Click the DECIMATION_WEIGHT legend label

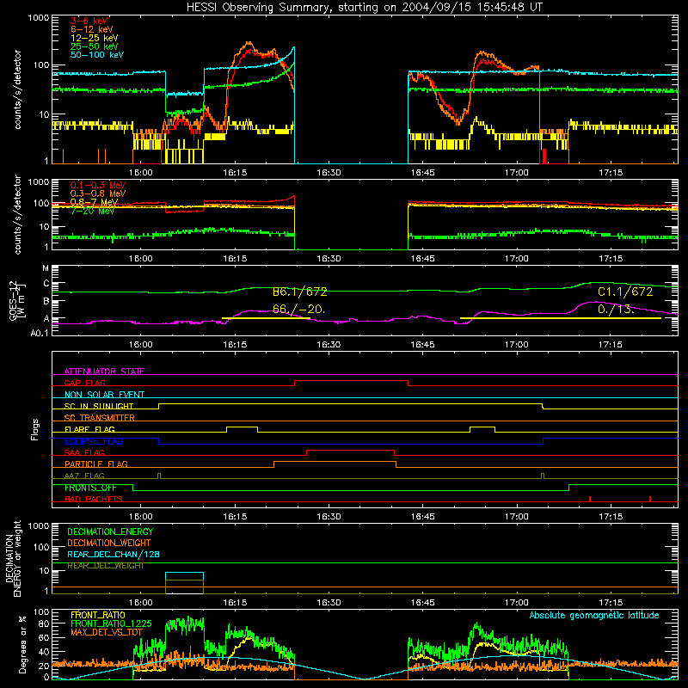pos(109,543)
